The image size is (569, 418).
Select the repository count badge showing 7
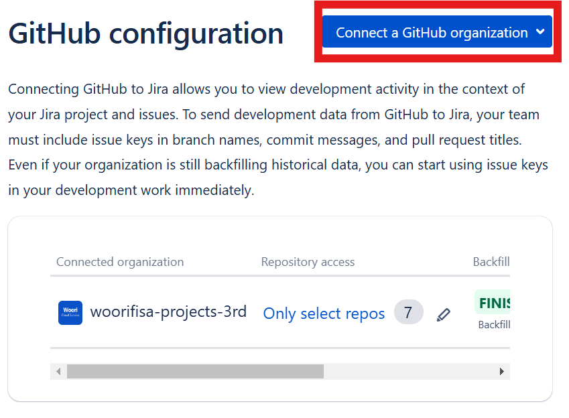(409, 312)
